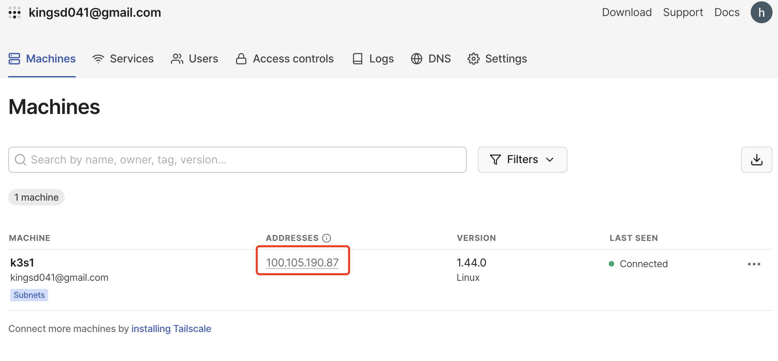The height and width of the screenshot is (361, 778).
Task: Click the VERSION column header
Action: point(476,238)
